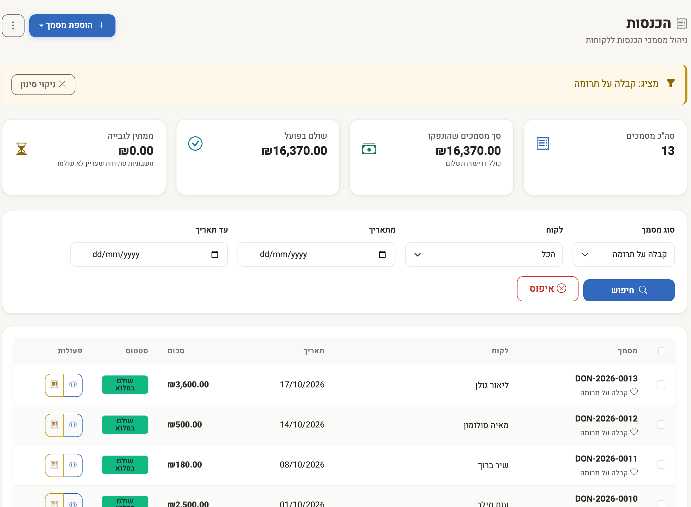The image size is (691, 507).
Task: Click the סכום column header
Action: [176, 351]
